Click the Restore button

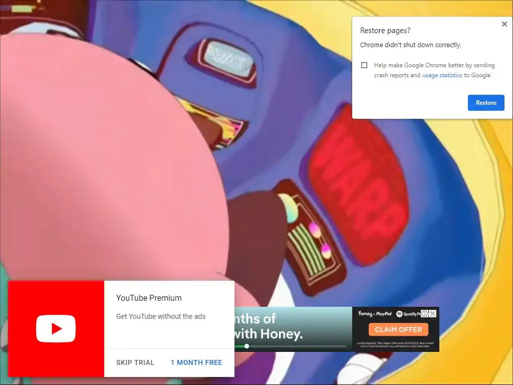point(486,103)
